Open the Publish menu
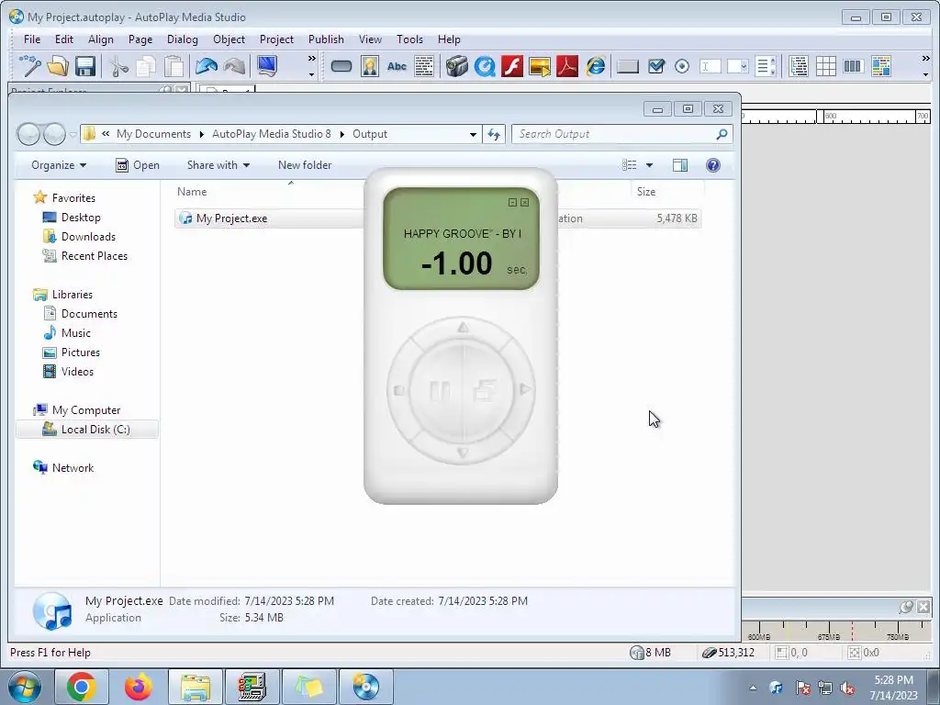The width and height of the screenshot is (940, 705). point(326,39)
